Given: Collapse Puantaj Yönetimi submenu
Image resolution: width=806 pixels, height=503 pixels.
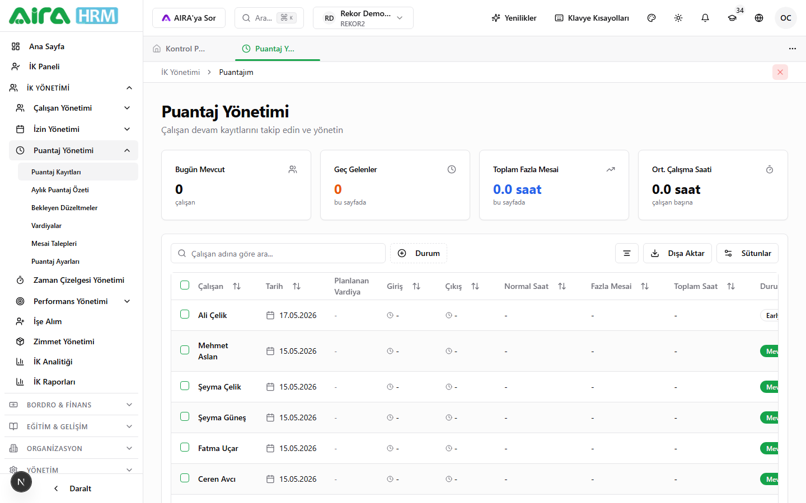Looking at the screenshot, I should (x=73, y=150).
